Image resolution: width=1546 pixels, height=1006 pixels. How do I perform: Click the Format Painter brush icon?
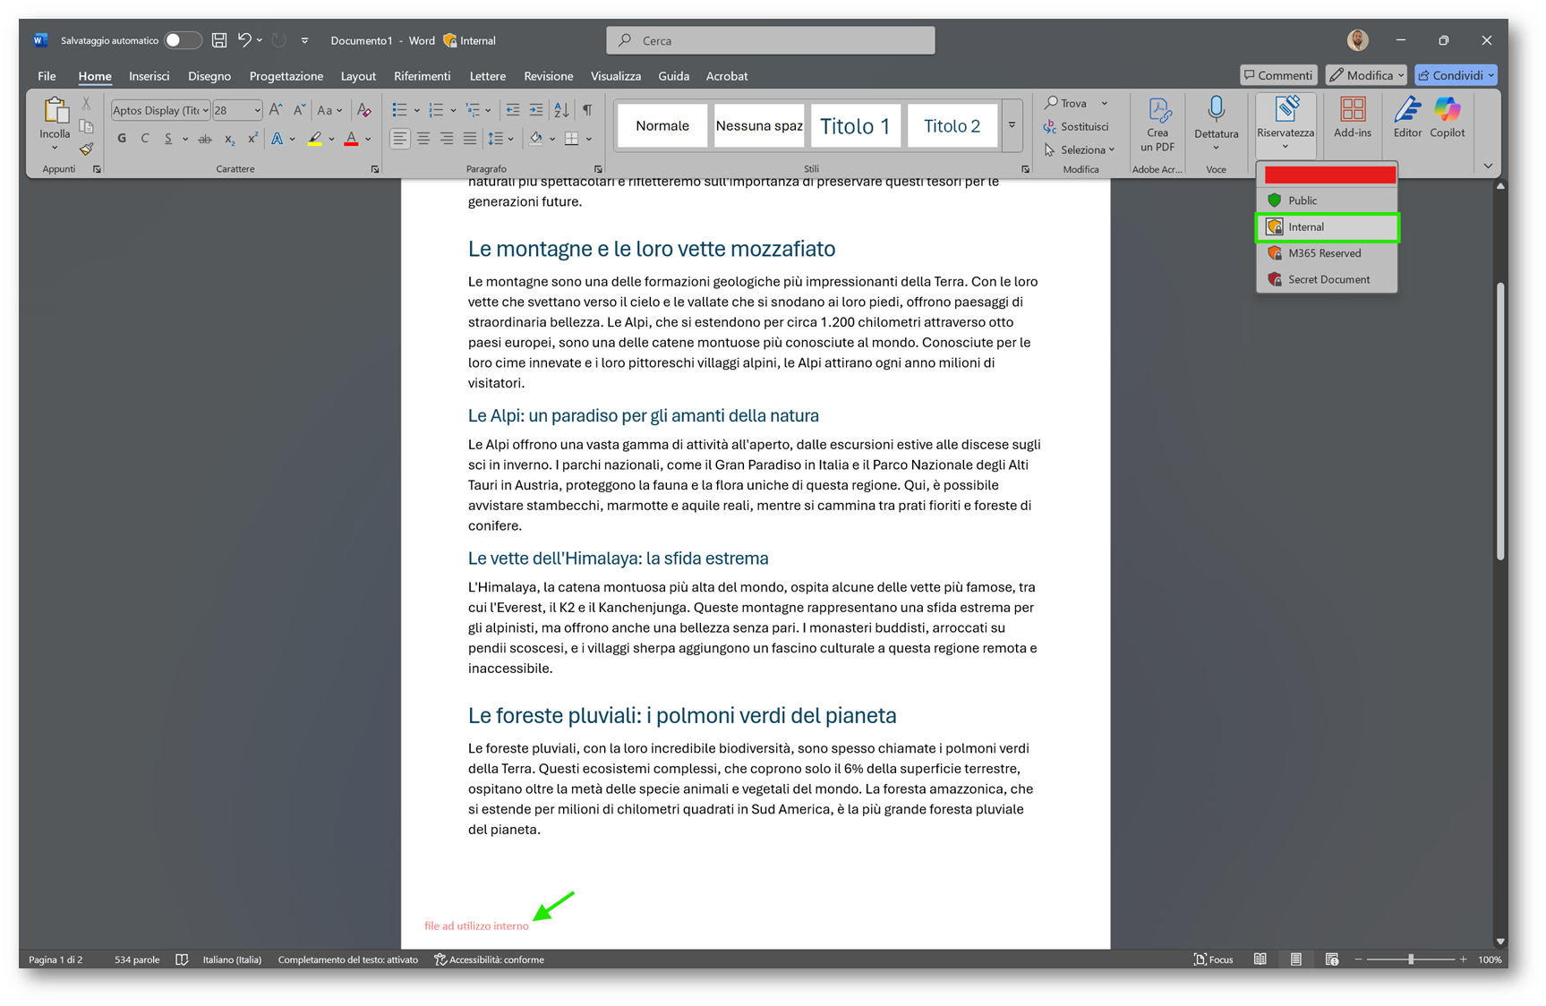[86, 149]
